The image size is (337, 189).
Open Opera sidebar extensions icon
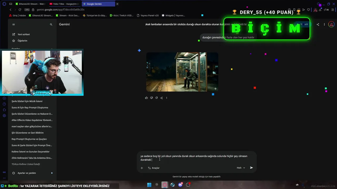click(4, 110)
